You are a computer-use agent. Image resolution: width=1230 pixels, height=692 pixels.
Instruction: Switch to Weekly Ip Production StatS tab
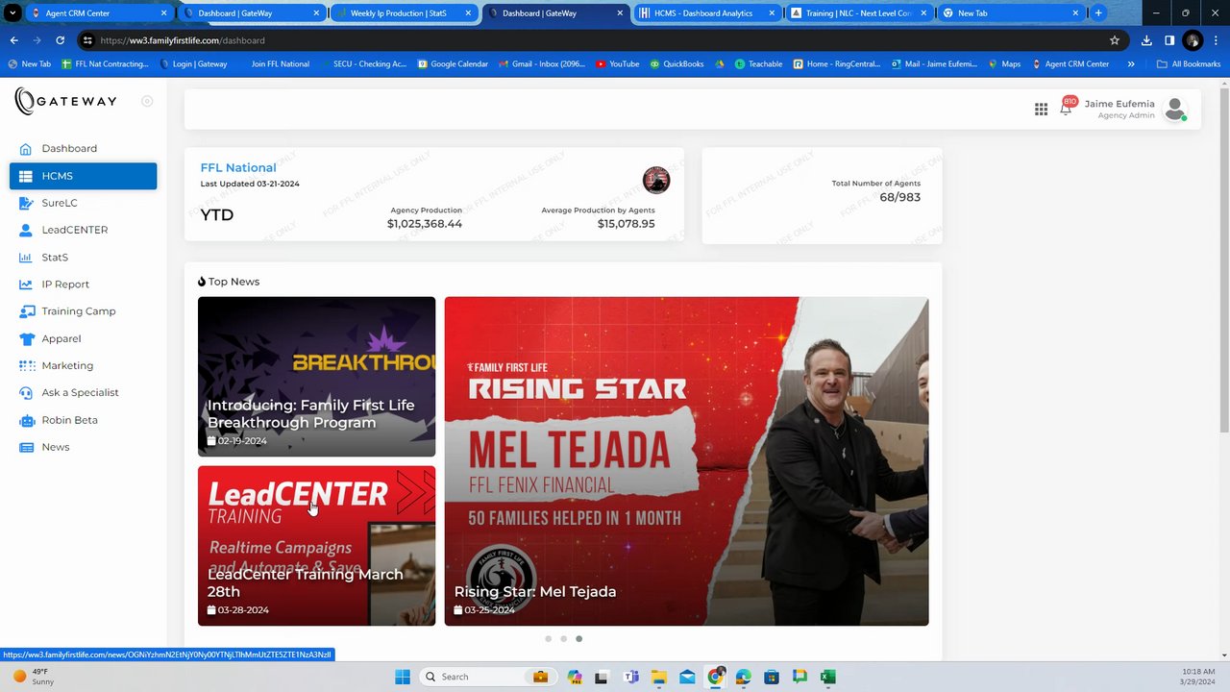pos(404,13)
